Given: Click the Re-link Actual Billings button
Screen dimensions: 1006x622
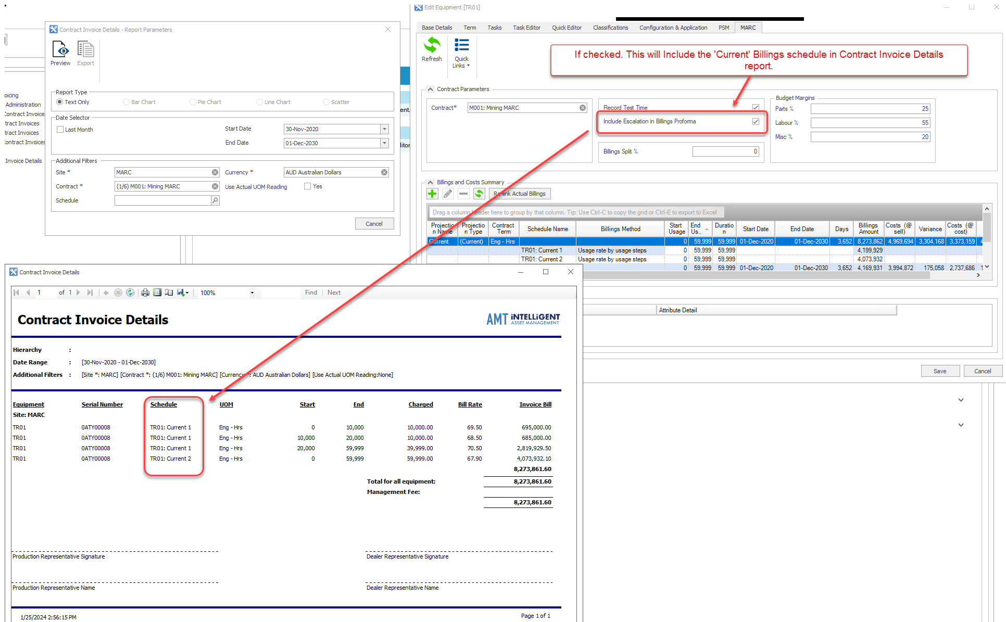Looking at the screenshot, I should [x=519, y=193].
